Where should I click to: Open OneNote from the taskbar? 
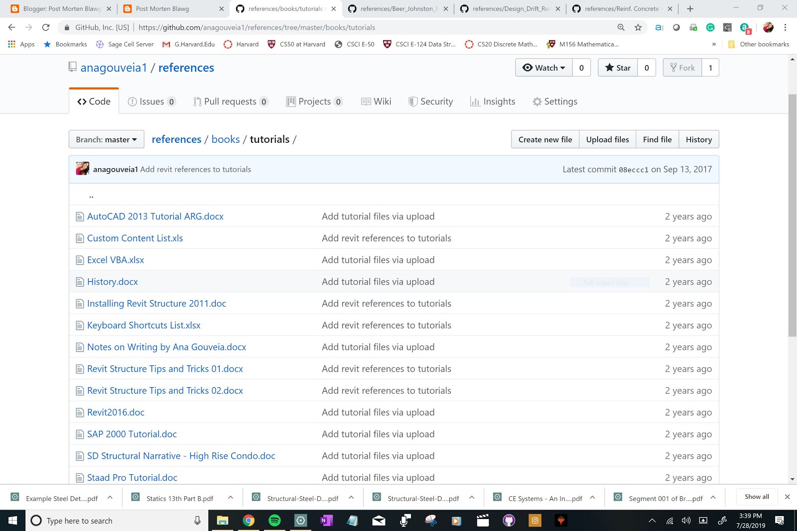[326, 521]
